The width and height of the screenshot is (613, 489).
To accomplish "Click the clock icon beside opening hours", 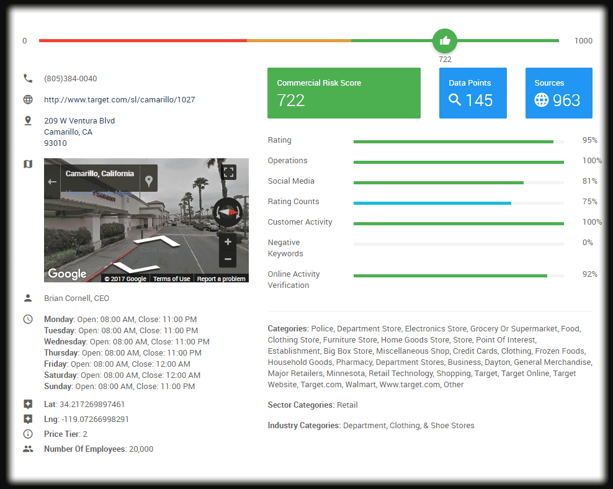I will [28, 319].
